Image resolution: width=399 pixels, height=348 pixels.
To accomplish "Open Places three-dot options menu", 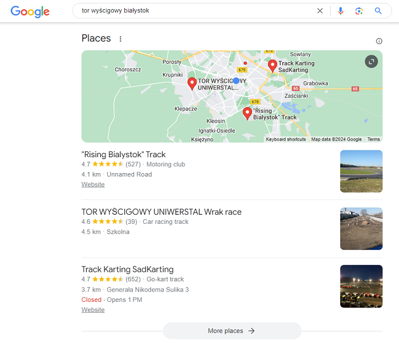I will point(120,39).
